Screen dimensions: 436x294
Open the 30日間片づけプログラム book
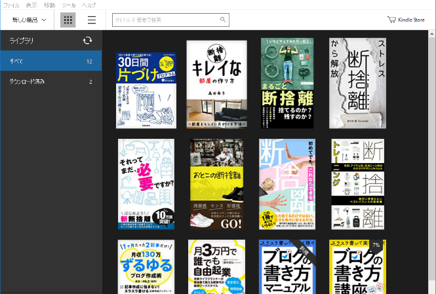pos(146,90)
